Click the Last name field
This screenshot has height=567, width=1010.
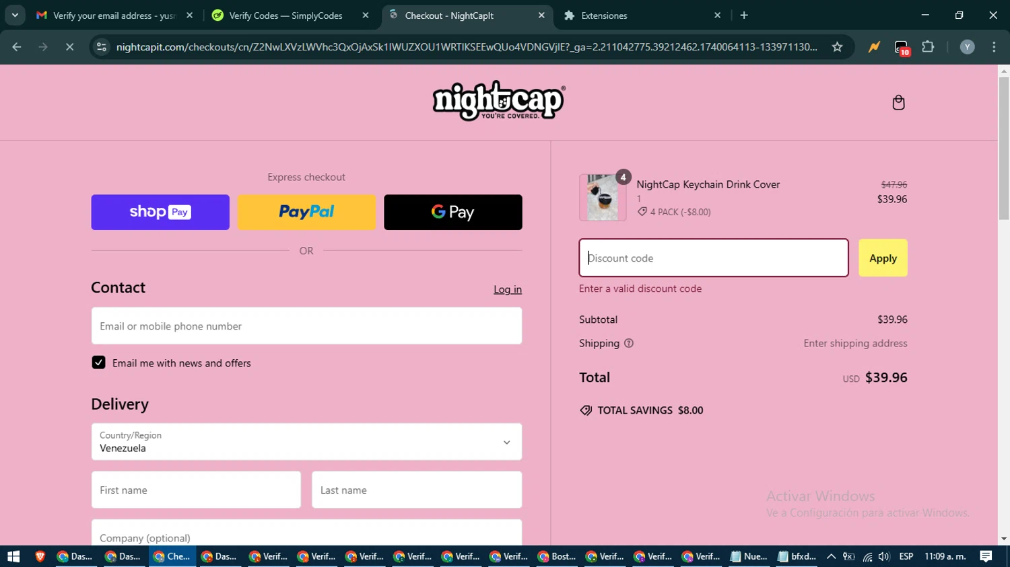click(417, 490)
